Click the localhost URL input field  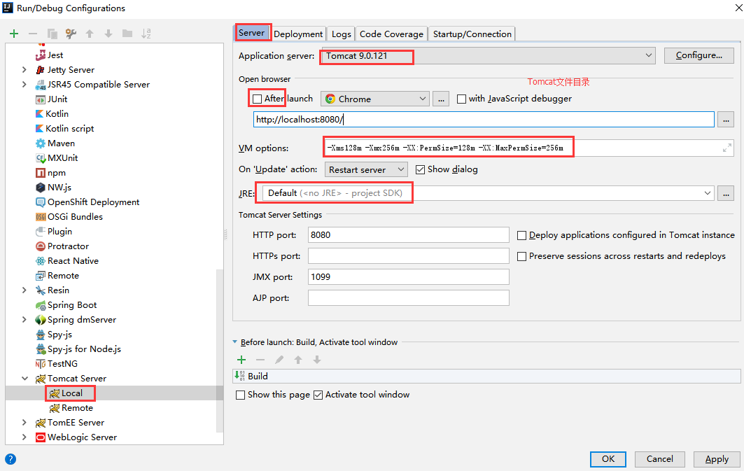[x=484, y=120]
